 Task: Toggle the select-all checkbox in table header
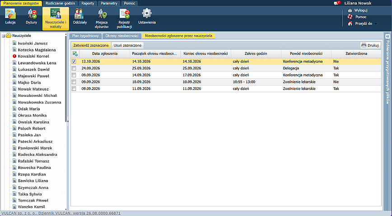pos(75,54)
